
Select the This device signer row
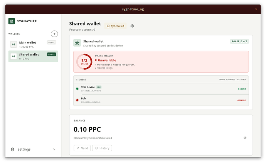[x=161, y=89]
